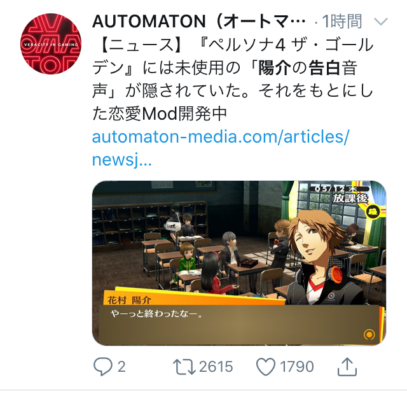The height and width of the screenshot is (396, 407).
Task: Click the reply count 2
Action: 121,367
